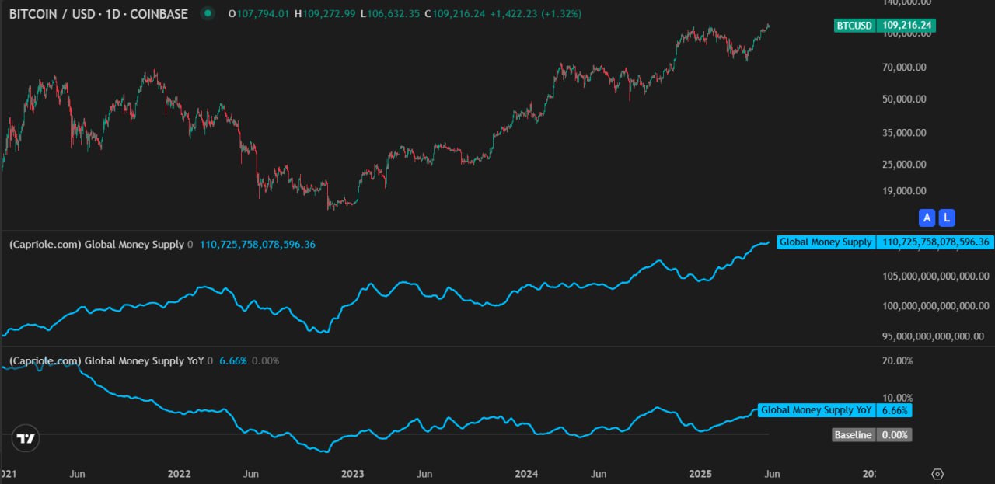This screenshot has height=484, width=995.
Task: Click the TradingView logo icon
Action: 26,439
